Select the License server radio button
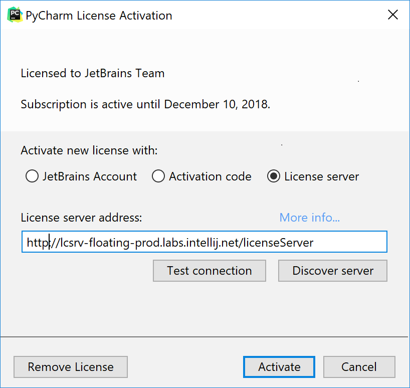Viewport: 410px width, 388px height. pyautogui.click(x=273, y=176)
